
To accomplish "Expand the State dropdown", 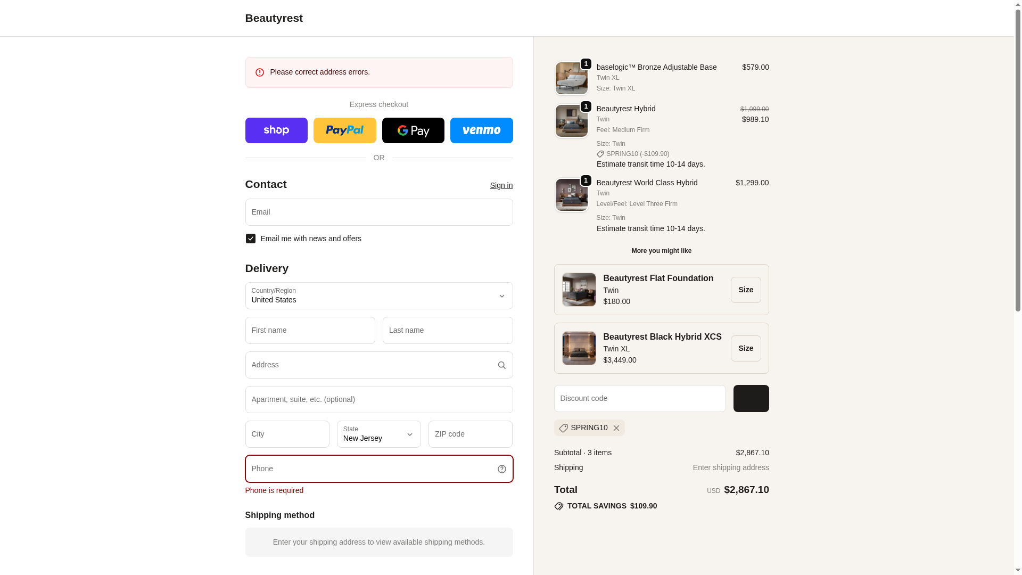I will pos(378,434).
